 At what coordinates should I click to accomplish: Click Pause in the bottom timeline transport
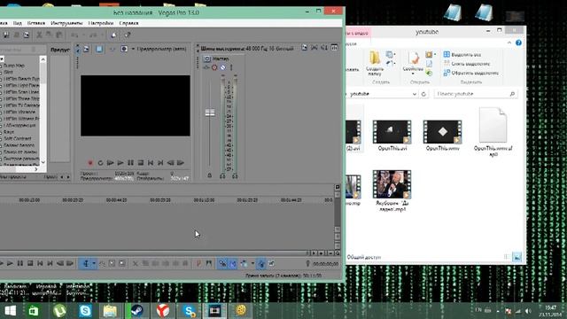[x=19, y=263]
